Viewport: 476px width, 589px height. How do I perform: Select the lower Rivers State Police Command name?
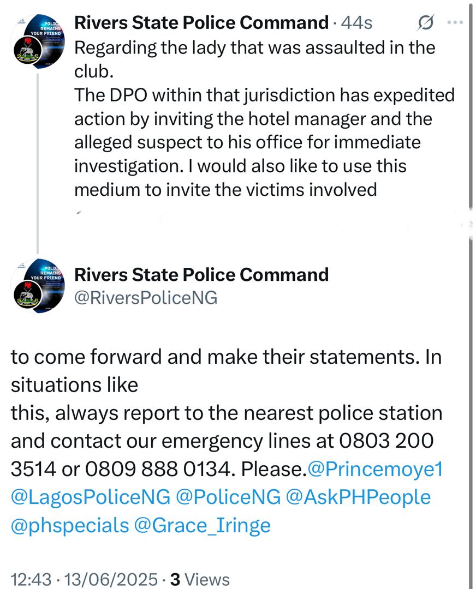point(201,274)
